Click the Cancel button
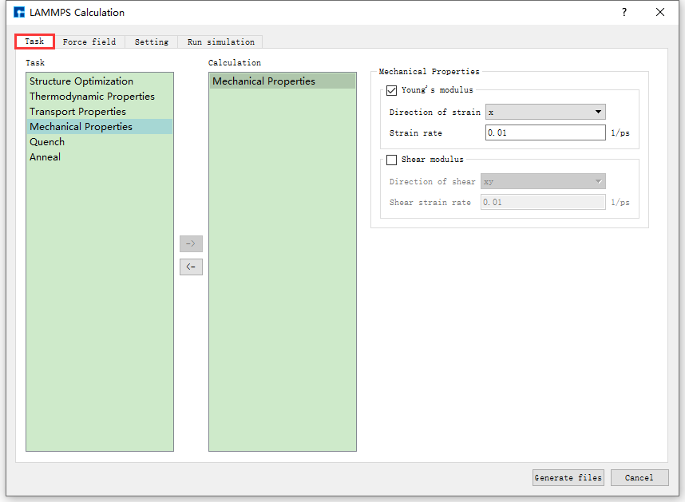This screenshot has width=685, height=502. (639, 477)
